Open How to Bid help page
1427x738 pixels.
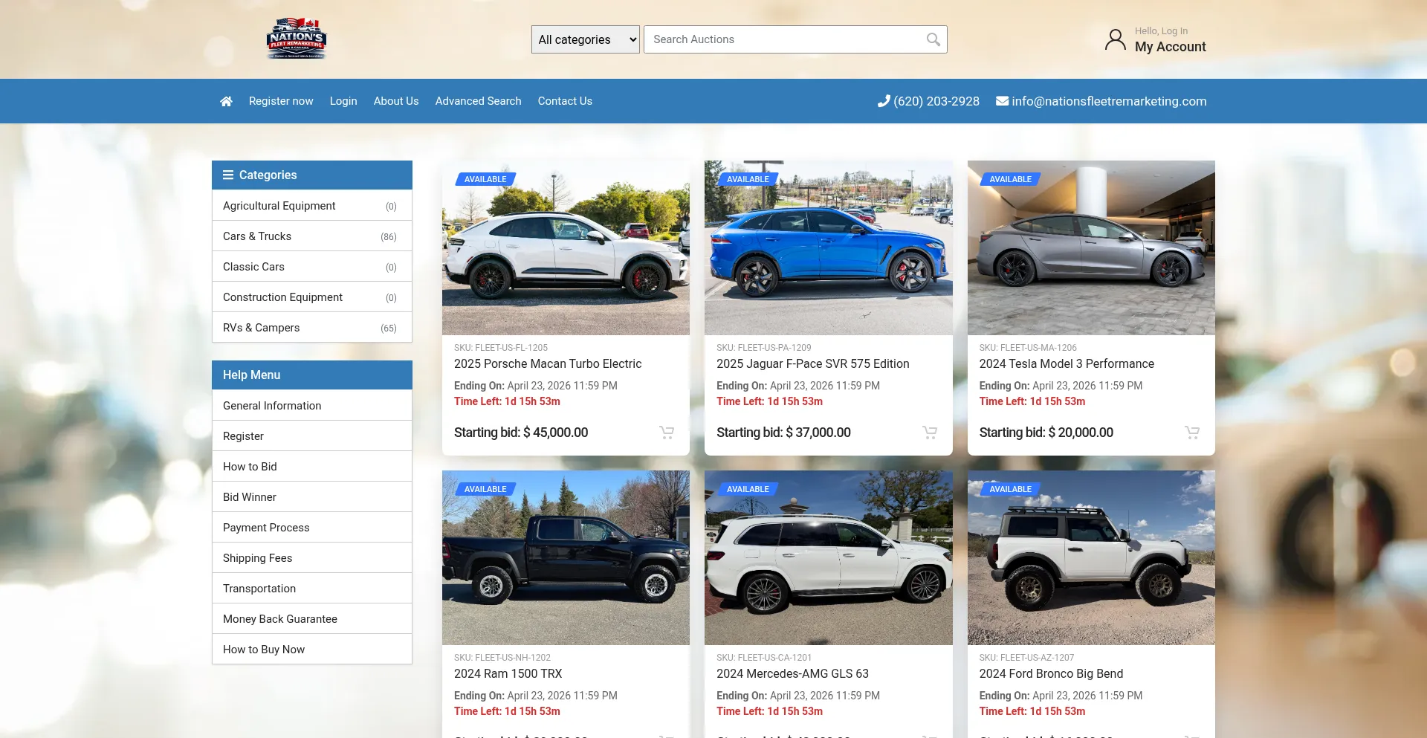312,467
